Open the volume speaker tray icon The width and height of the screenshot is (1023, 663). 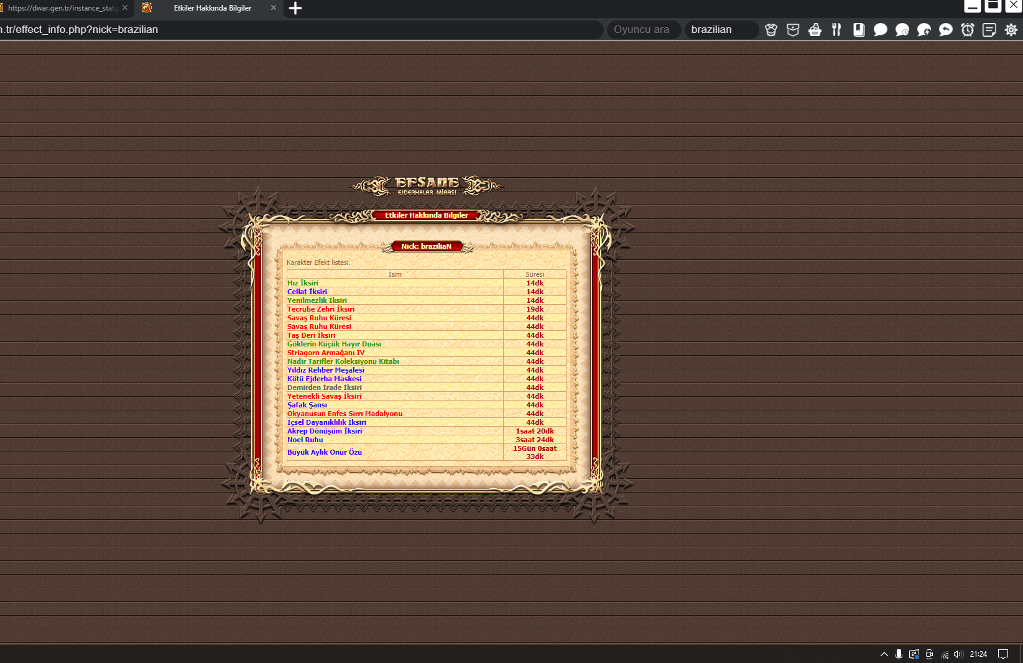click(x=958, y=654)
